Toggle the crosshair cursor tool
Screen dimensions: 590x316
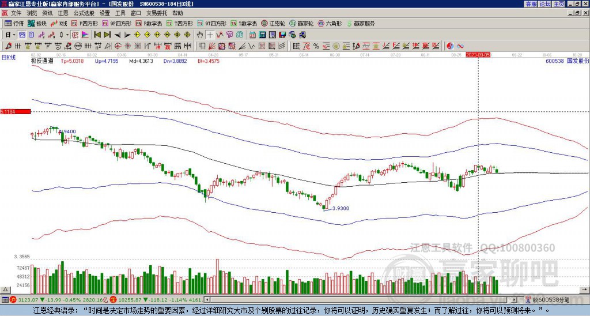210,35
